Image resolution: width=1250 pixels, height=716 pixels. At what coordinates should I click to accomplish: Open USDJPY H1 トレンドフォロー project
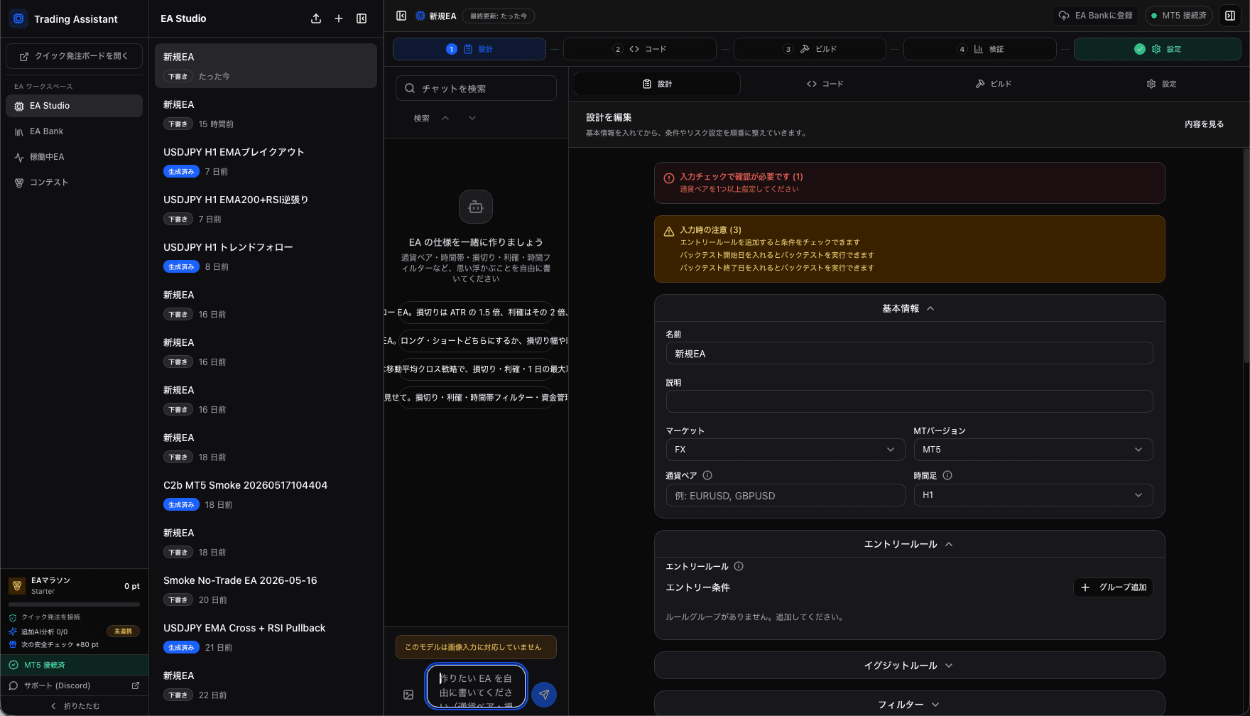(266, 256)
